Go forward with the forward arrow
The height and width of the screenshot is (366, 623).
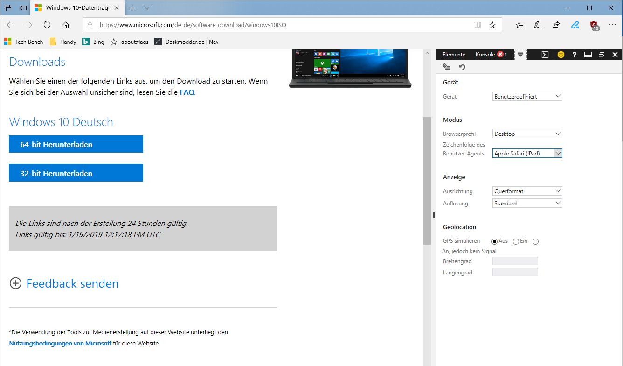point(28,25)
